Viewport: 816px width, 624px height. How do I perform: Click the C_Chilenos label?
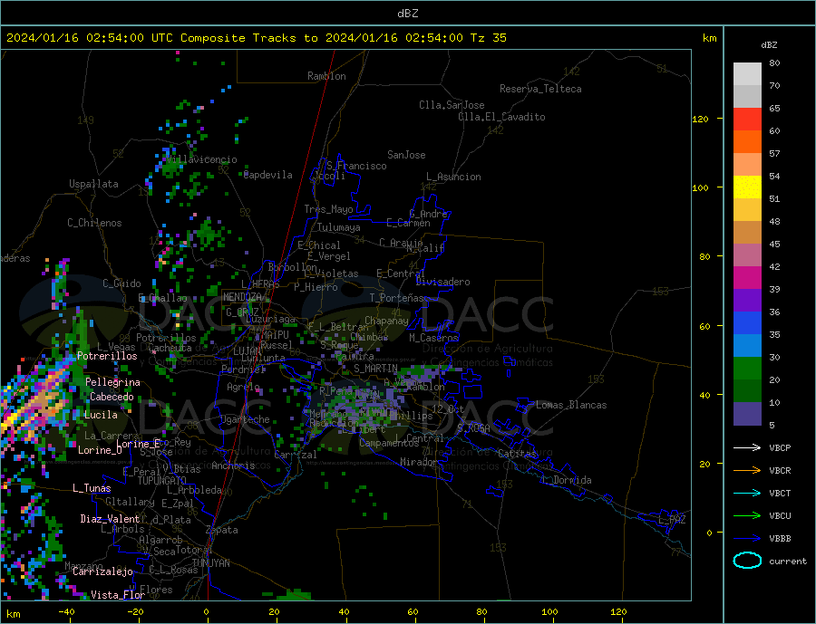94,223
